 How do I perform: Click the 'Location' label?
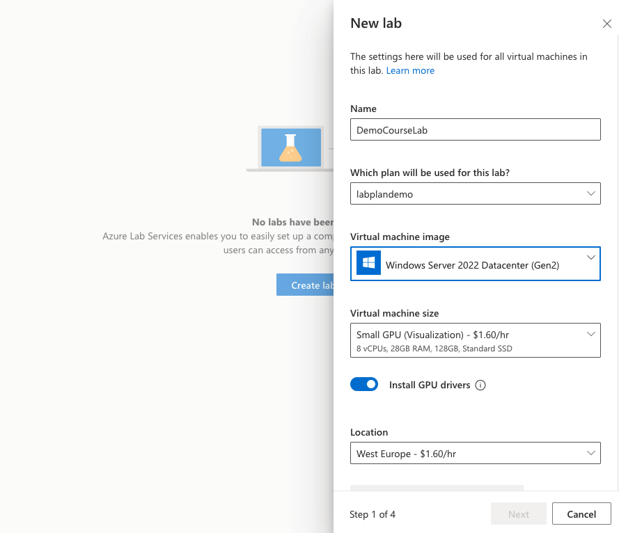point(369,432)
